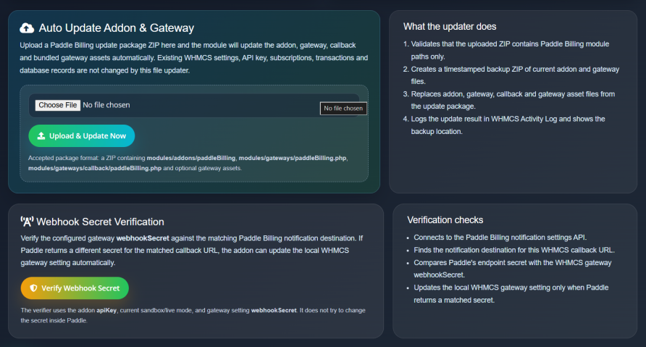The height and width of the screenshot is (347, 646).
Task: Select the Webhook Secret Verification heading
Action: pos(100,222)
